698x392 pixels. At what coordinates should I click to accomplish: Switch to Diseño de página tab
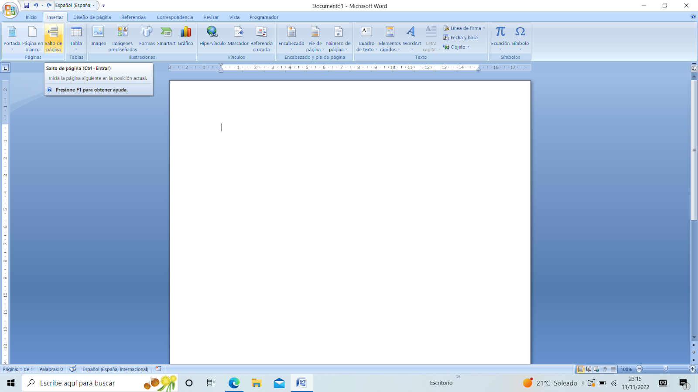(92, 17)
